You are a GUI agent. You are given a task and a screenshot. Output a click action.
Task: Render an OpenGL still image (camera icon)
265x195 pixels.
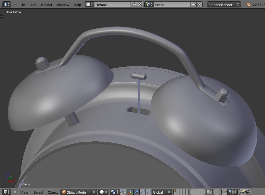242,192
